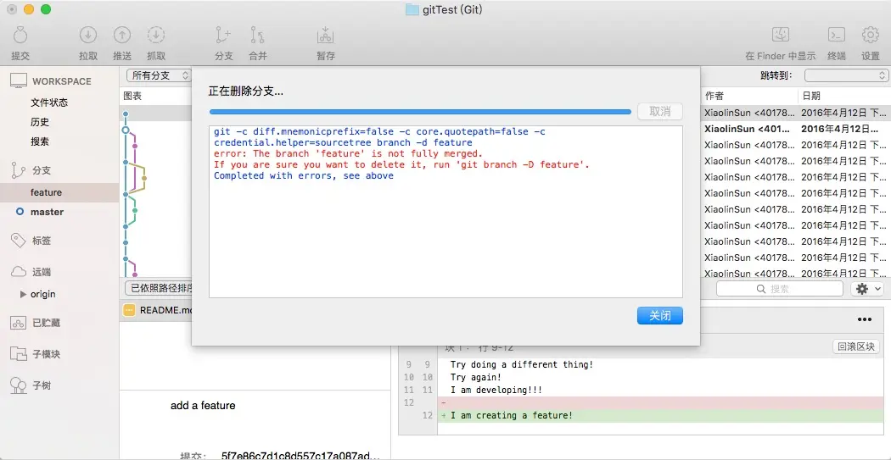Open the sorted by path (已依照路径排序) dropdown
This screenshot has width=891, height=460.
point(160,287)
